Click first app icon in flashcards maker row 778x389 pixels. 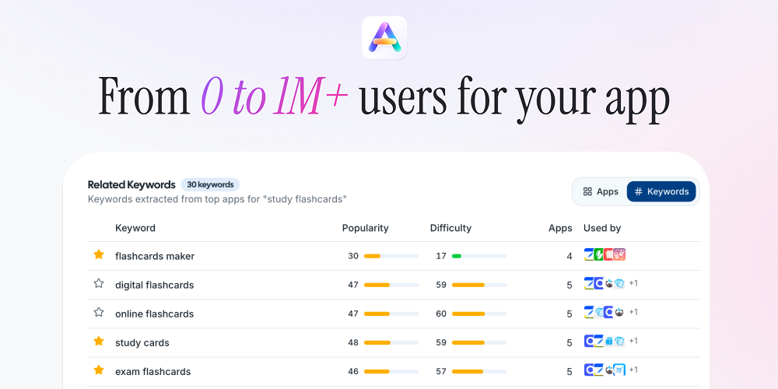click(590, 255)
